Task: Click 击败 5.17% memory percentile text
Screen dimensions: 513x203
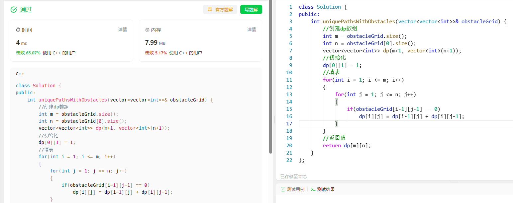Action: [156, 53]
